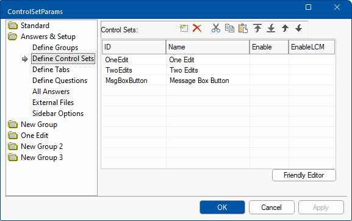Click the Answers & Setup folder icon
The height and width of the screenshot is (221, 352).
[13, 37]
